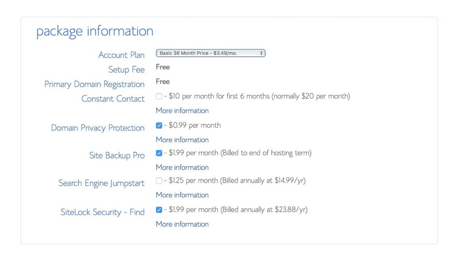Open More information under Constant Contact

pos(182,111)
